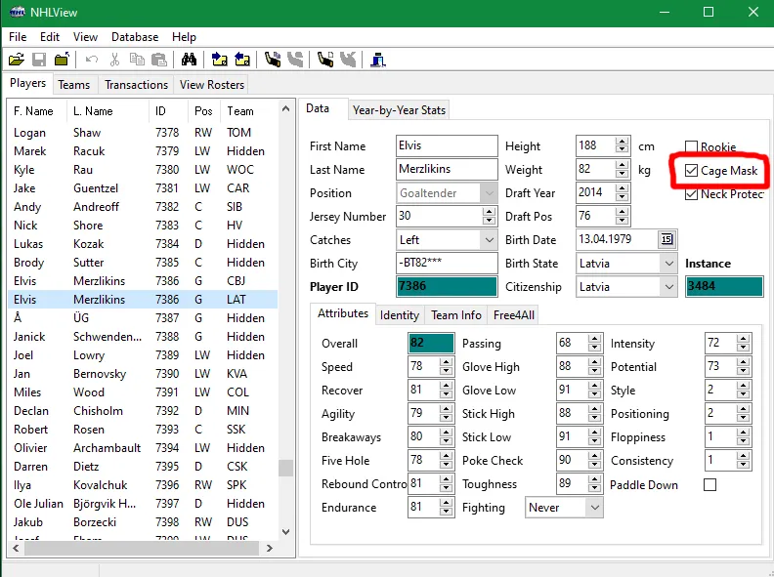
Task: Select Elvis Merzlikins CBJ row
Action: click(143, 281)
